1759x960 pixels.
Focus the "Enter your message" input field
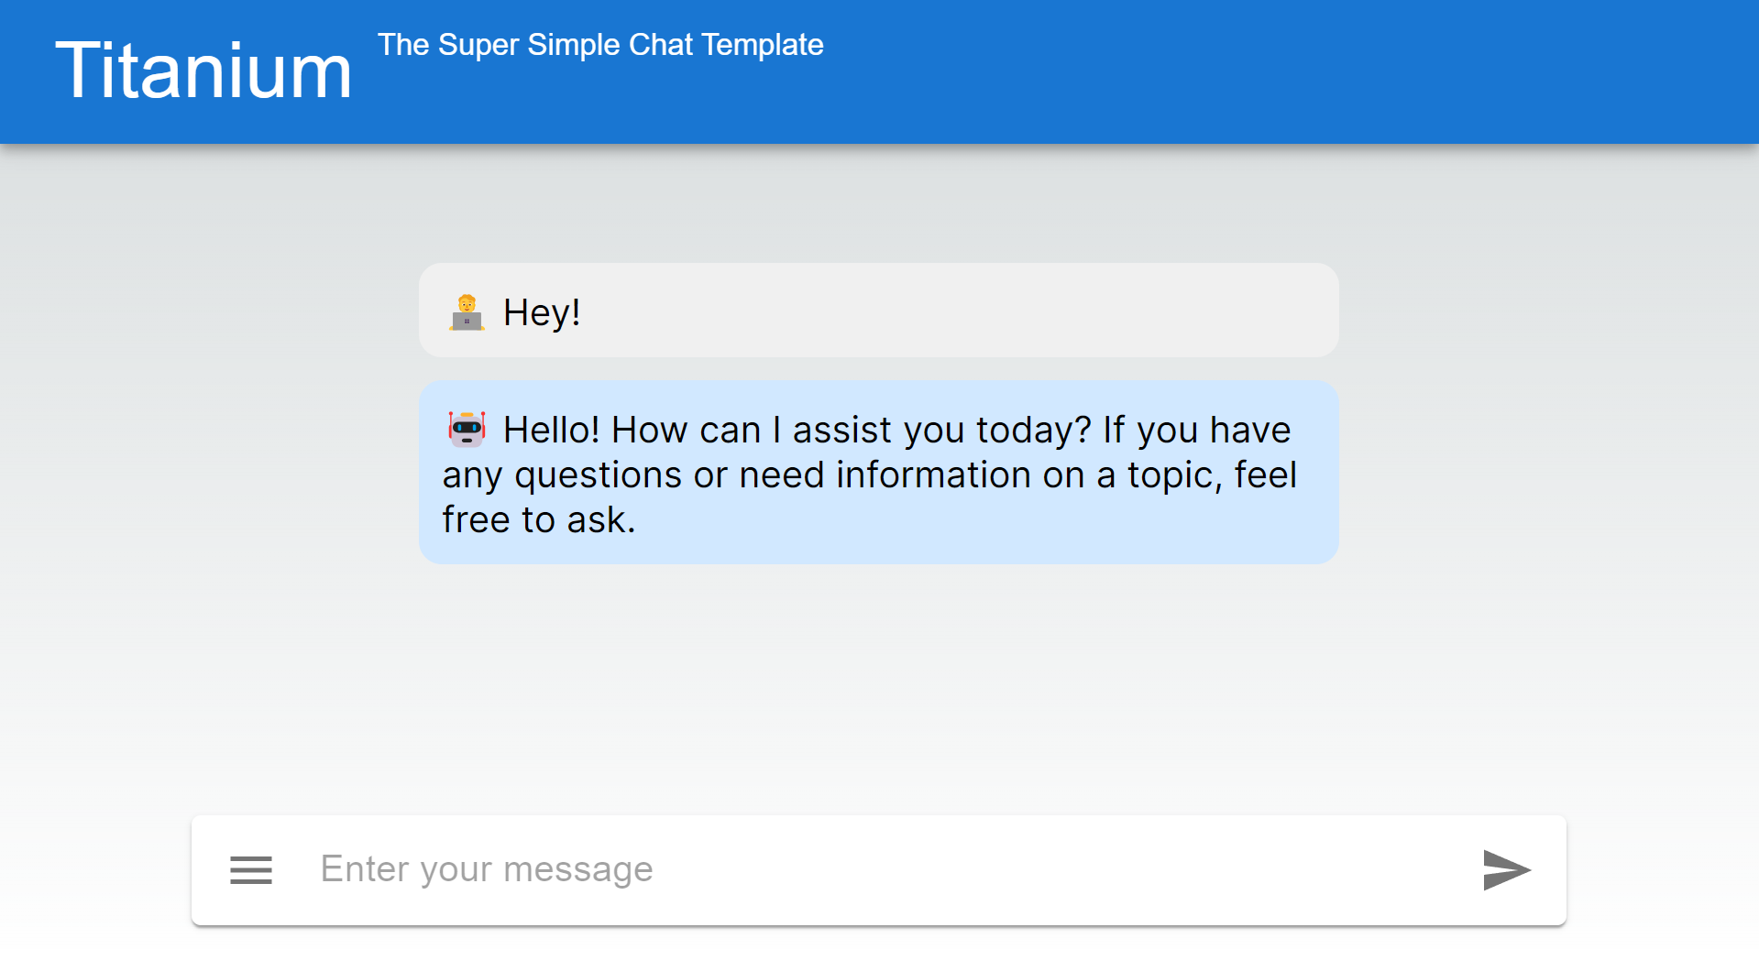[880, 869]
